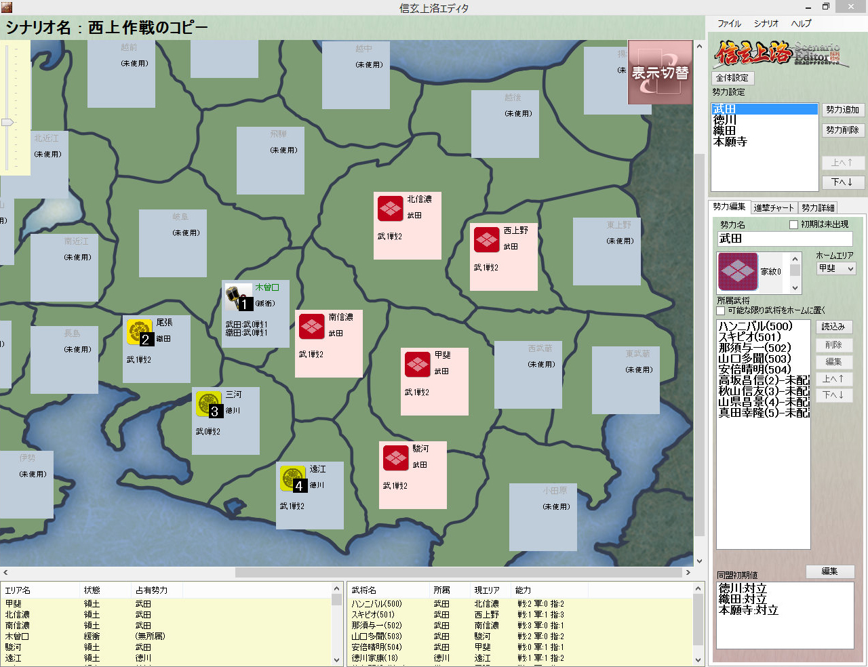Select the 西上野 Takeda crest icon
This screenshot has width=868, height=667.
pyautogui.click(x=487, y=240)
